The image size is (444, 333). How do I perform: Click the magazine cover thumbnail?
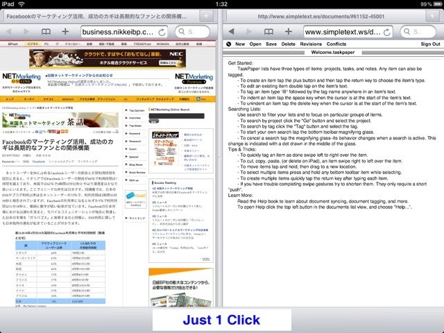(x=166, y=149)
